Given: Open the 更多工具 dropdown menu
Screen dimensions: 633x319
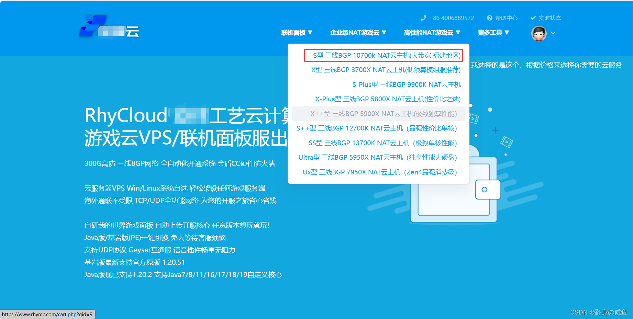Looking at the screenshot, I should (493, 33).
